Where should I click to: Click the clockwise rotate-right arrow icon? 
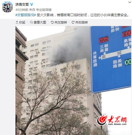pos(73,22)
